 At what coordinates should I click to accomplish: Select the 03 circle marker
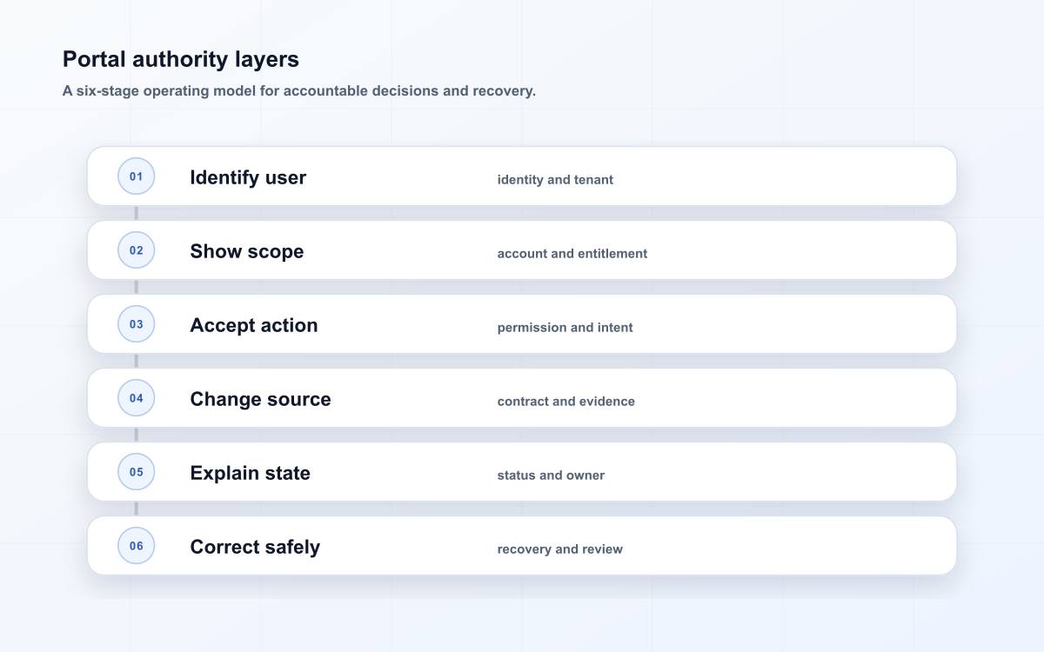[136, 324]
